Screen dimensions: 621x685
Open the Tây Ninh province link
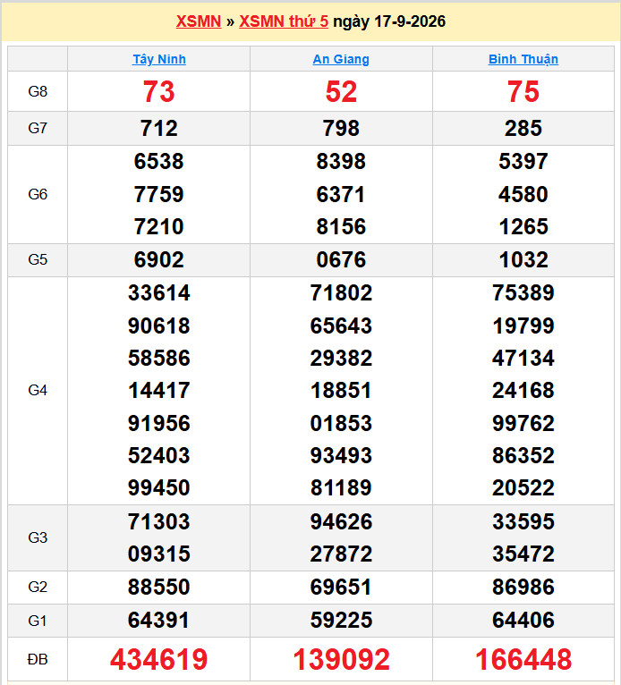(x=159, y=59)
